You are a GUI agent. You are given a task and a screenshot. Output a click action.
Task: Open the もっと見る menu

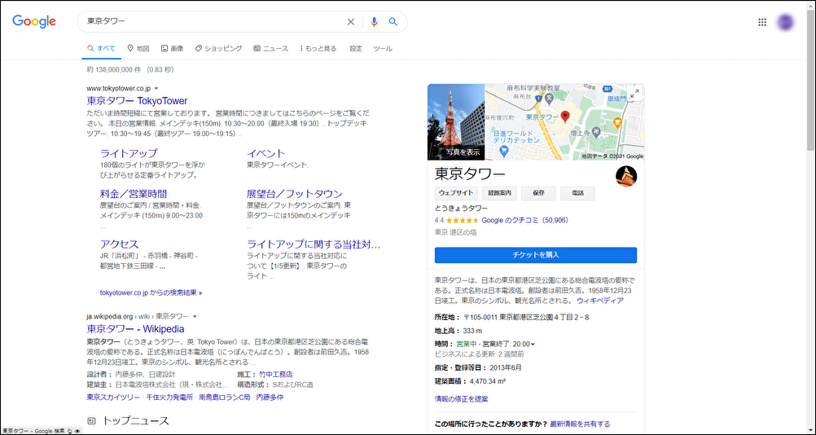(318, 48)
